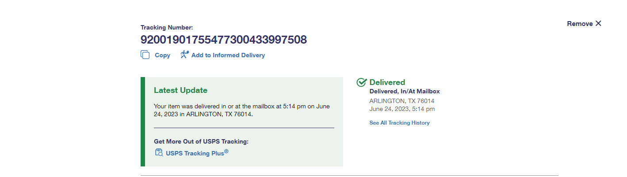Click the Tracking Number label
The width and height of the screenshot is (627, 177).
[167, 27]
